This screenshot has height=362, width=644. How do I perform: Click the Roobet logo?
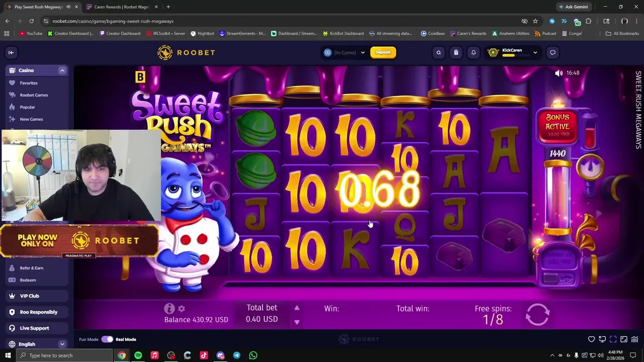tap(186, 52)
